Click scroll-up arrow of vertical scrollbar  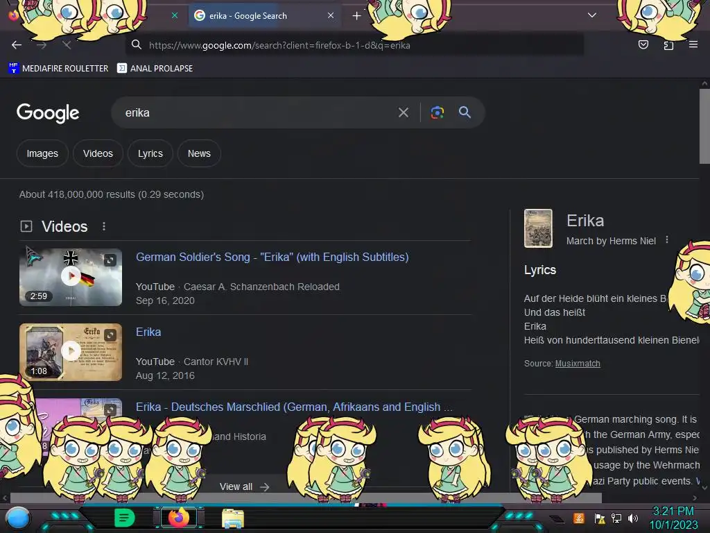[704, 83]
